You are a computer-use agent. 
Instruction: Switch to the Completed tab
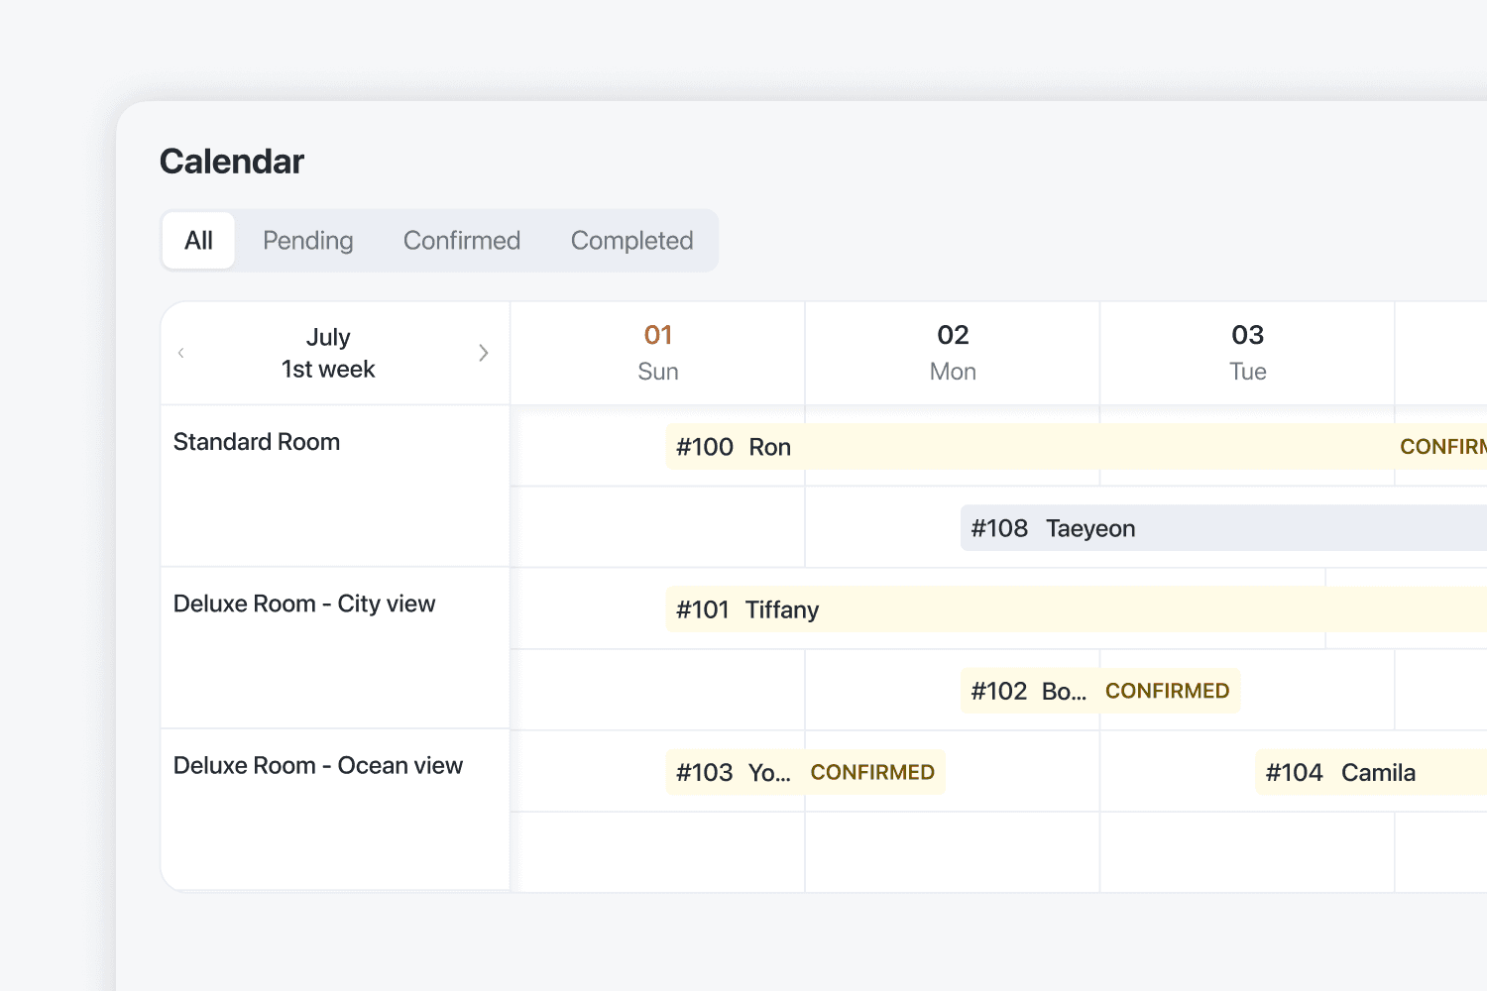click(x=632, y=240)
